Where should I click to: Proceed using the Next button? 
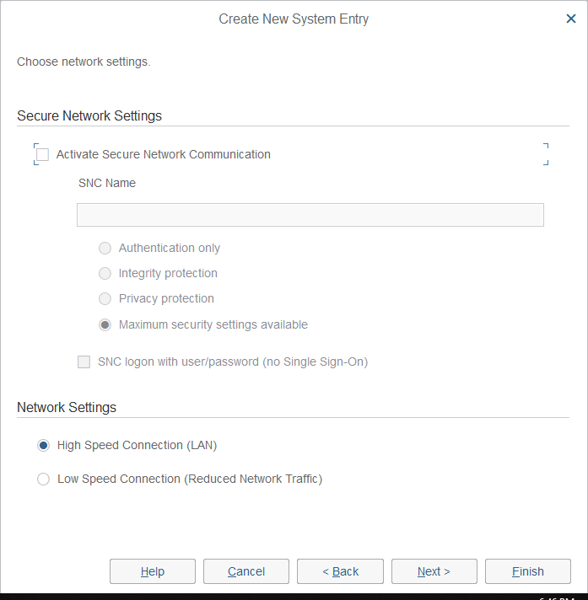(x=434, y=571)
